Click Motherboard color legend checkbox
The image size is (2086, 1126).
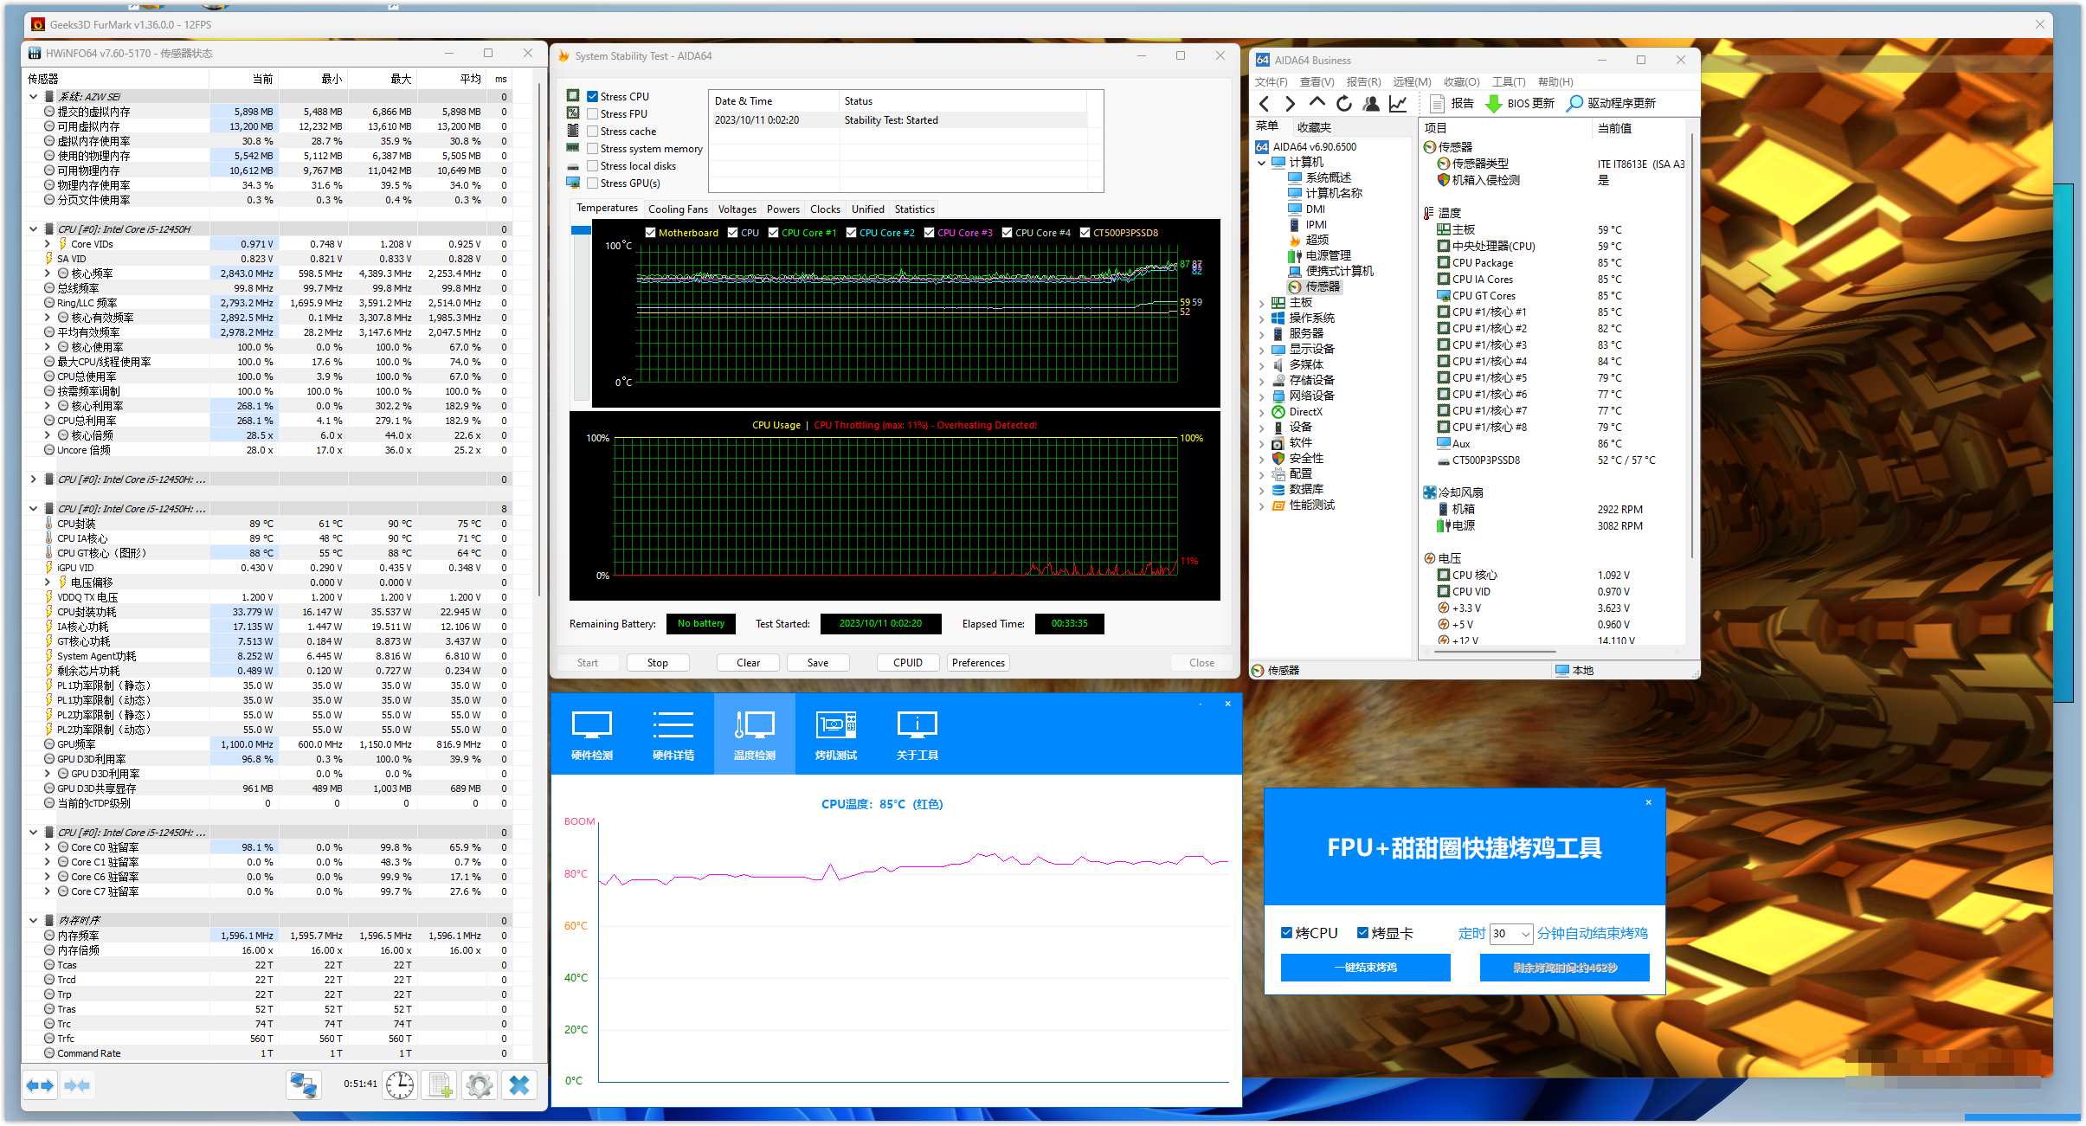tap(651, 233)
